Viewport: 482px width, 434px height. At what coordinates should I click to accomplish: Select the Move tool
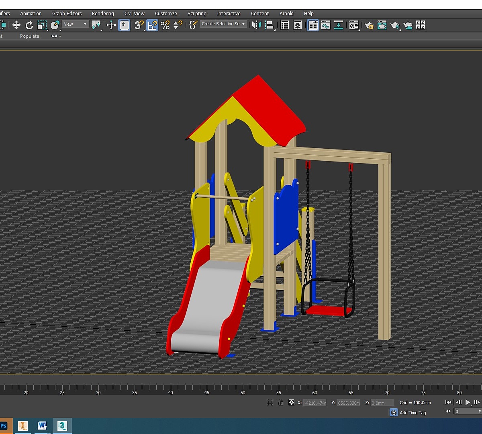pos(16,25)
